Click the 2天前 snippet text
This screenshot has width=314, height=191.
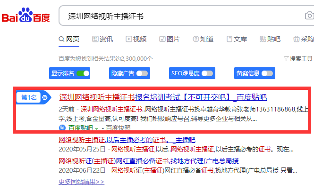183,114
